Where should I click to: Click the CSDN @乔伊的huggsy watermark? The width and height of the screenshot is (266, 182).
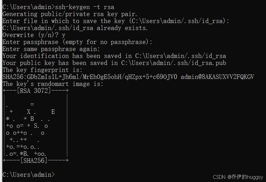pos(238,177)
